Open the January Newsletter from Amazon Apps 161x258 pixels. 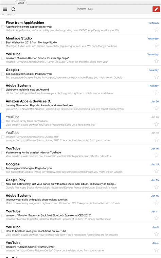(x=80, y=105)
